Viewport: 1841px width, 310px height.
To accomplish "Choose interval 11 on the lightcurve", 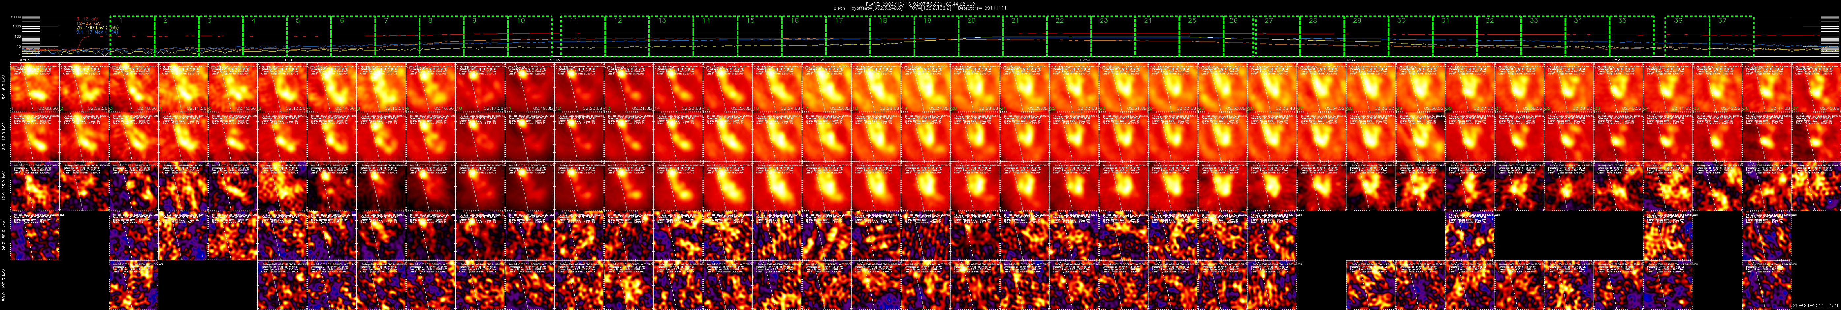I will click(584, 36).
